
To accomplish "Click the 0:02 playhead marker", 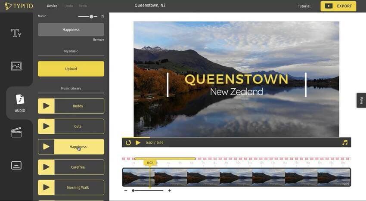I will 150,163.
